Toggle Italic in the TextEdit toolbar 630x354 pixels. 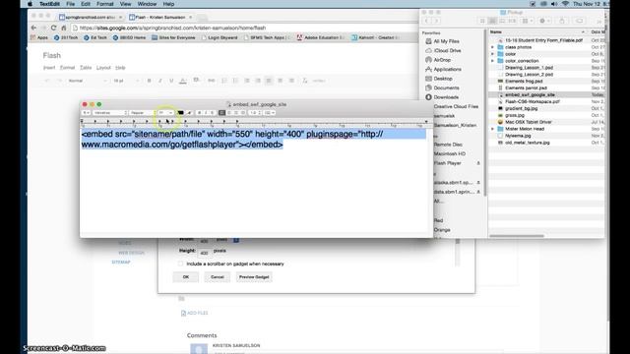tap(206, 113)
